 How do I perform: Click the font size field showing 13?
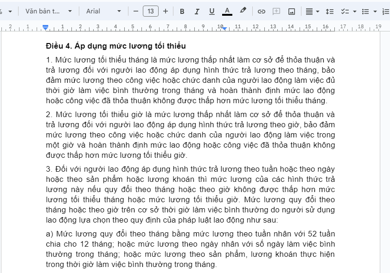[151, 11]
